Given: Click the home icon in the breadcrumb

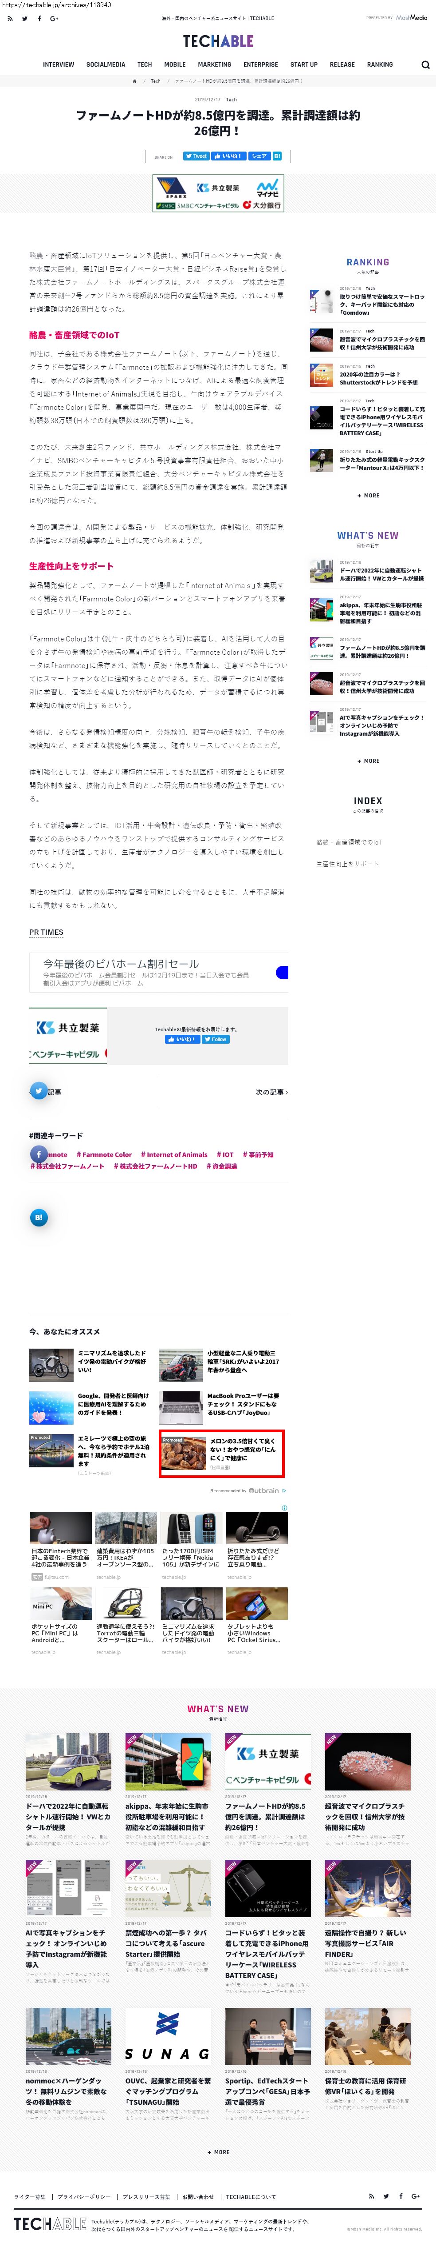Looking at the screenshot, I should click(134, 80).
